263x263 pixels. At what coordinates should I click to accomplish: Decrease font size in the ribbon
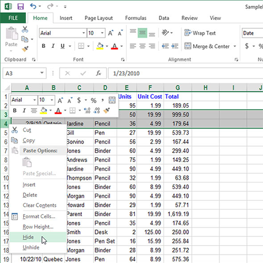(x=120, y=33)
